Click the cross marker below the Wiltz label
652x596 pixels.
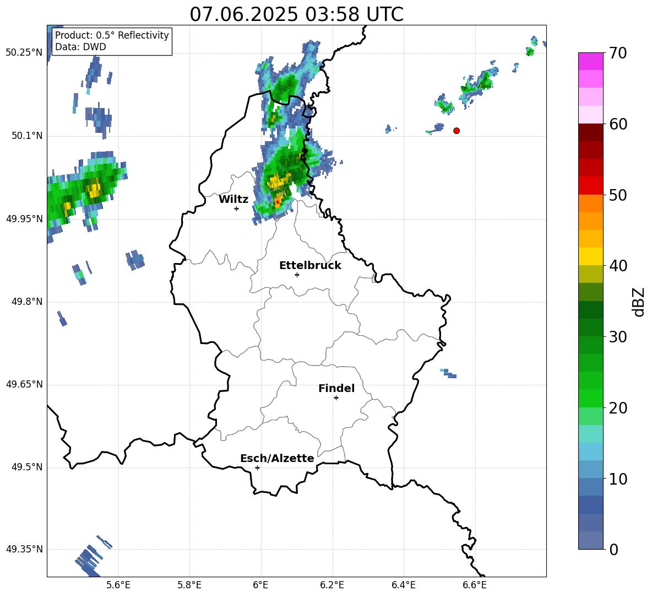237,208
